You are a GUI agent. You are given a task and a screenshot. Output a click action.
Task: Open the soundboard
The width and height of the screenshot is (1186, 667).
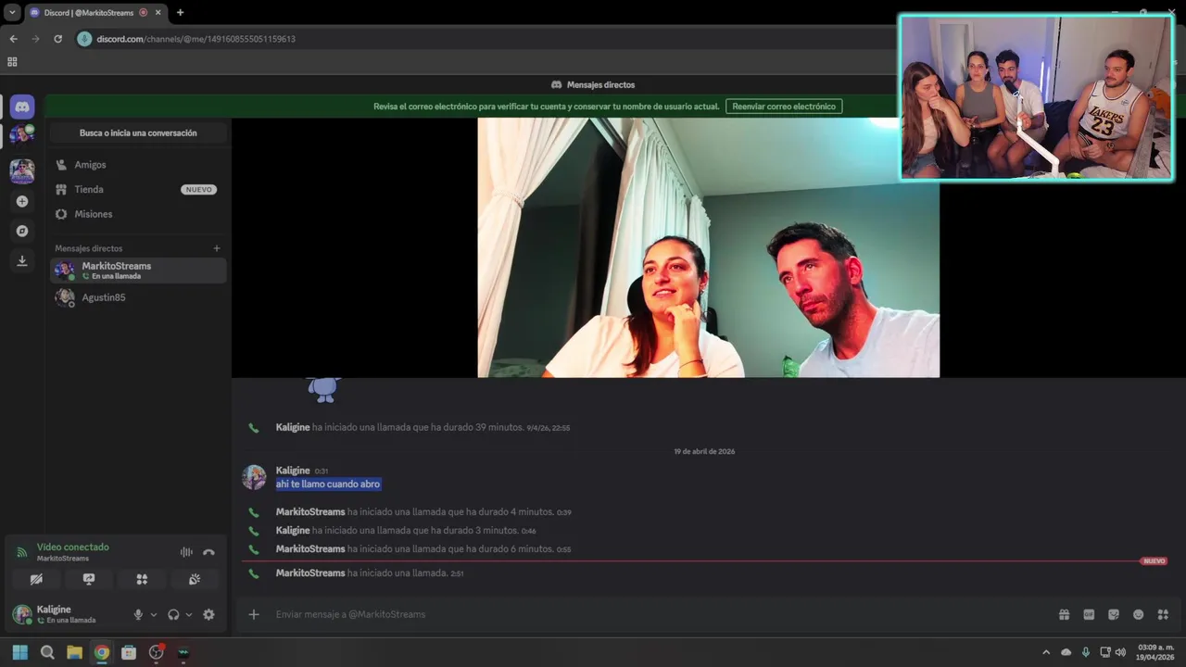tap(195, 579)
